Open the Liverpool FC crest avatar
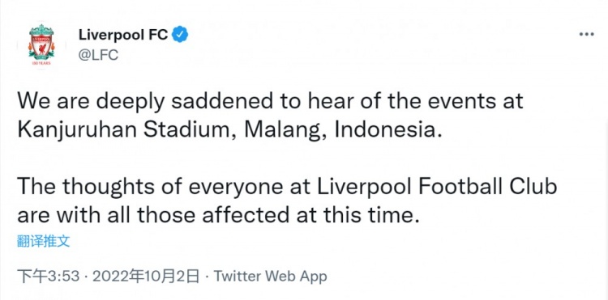Image resolution: width=608 pixels, height=300 pixels. pos(41,44)
